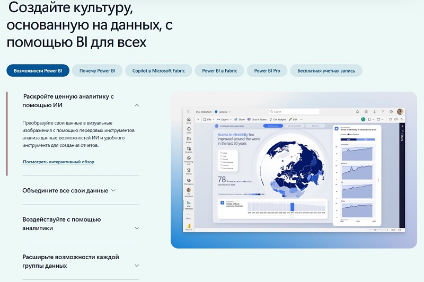Go to Home in Power BI sidebar

189,120
